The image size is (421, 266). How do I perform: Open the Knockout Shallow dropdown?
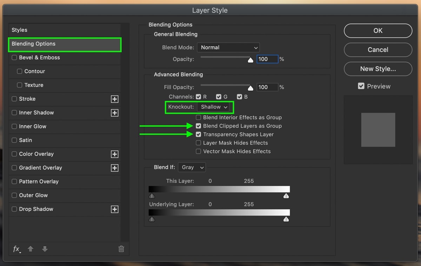[x=214, y=107]
